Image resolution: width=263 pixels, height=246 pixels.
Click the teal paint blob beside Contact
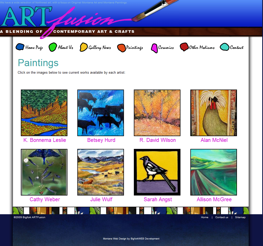click(x=224, y=47)
